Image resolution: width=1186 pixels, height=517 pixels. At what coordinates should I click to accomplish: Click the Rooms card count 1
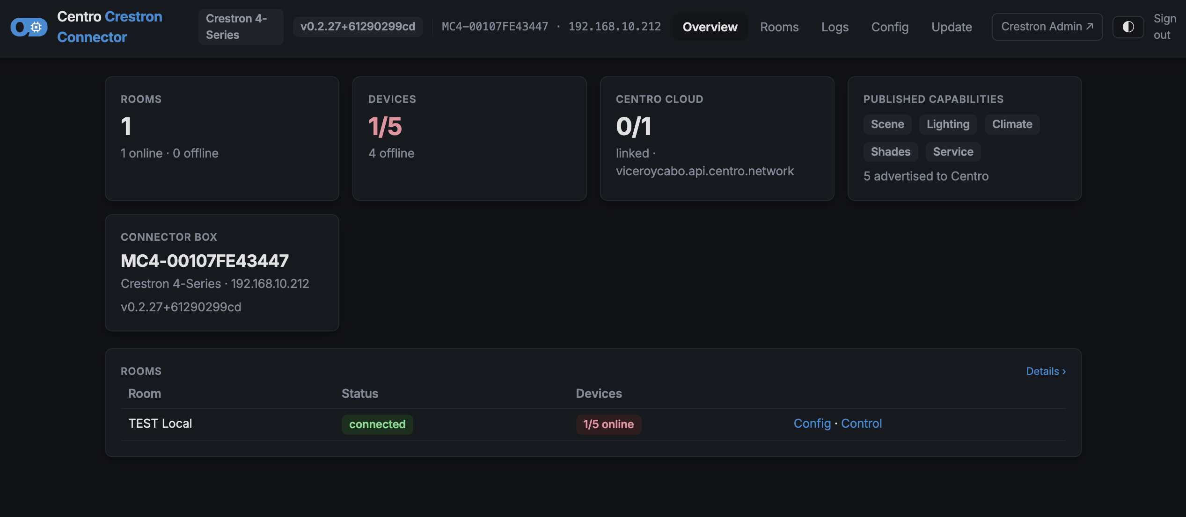click(126, 127)
